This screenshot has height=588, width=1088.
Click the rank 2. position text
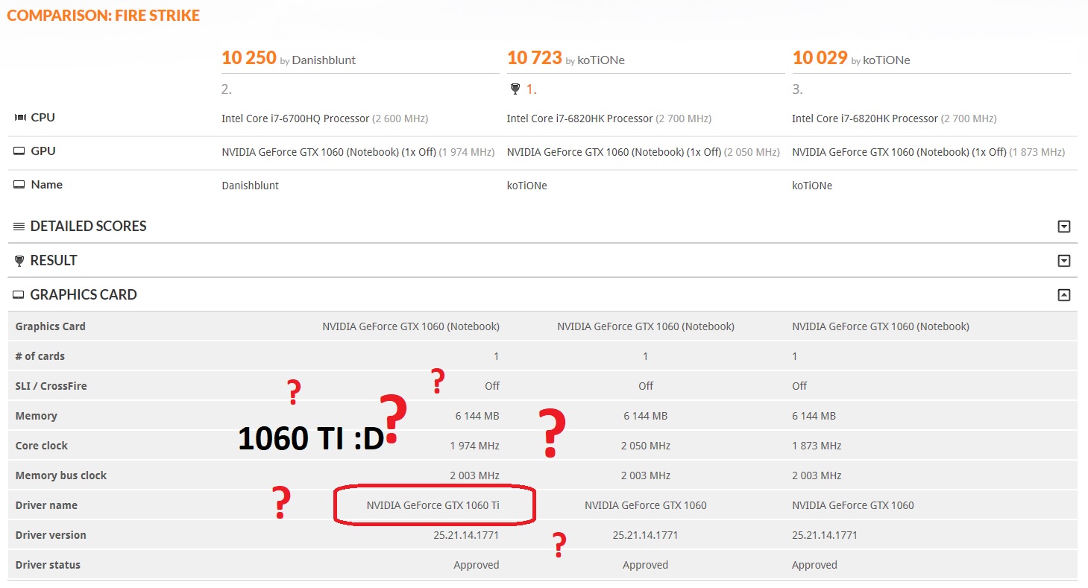coord(227,89)
